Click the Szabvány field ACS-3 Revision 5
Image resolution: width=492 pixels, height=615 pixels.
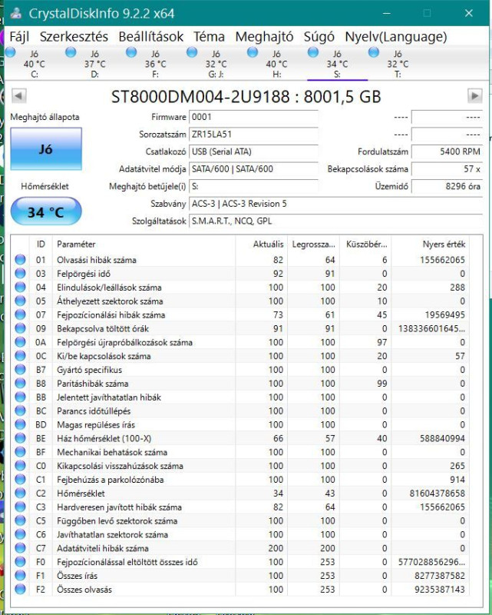[x=336, y=204]
